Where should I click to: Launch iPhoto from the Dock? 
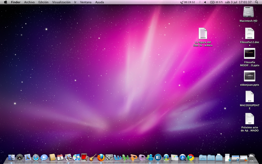point(68,158)
